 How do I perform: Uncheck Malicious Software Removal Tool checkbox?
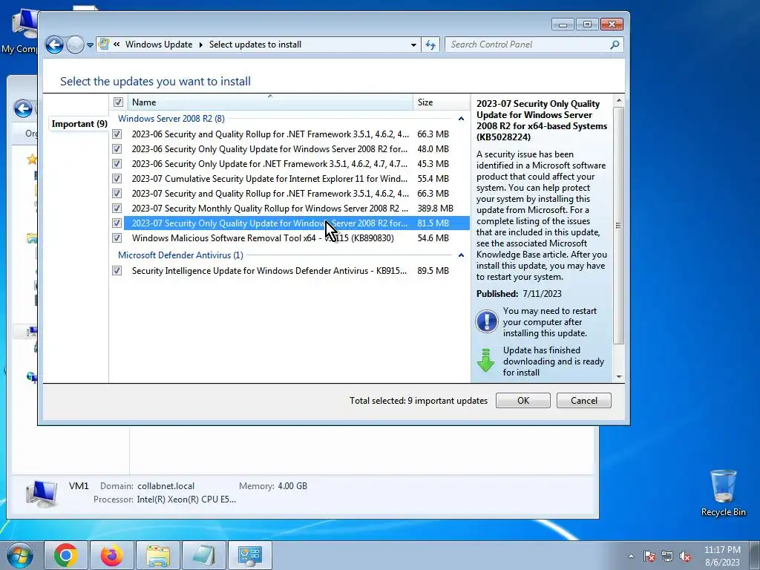(x=117, y=238)
